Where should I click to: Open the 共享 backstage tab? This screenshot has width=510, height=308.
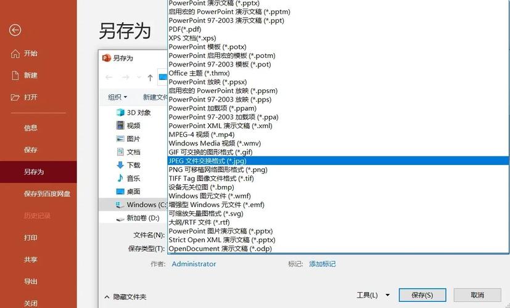38,259
